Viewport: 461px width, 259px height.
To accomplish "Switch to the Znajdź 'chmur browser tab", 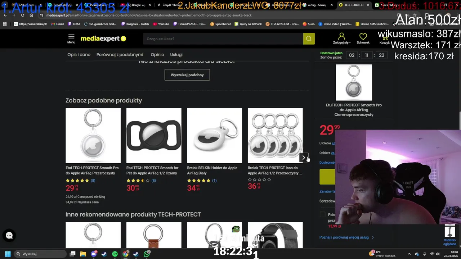I will point(172,5).
